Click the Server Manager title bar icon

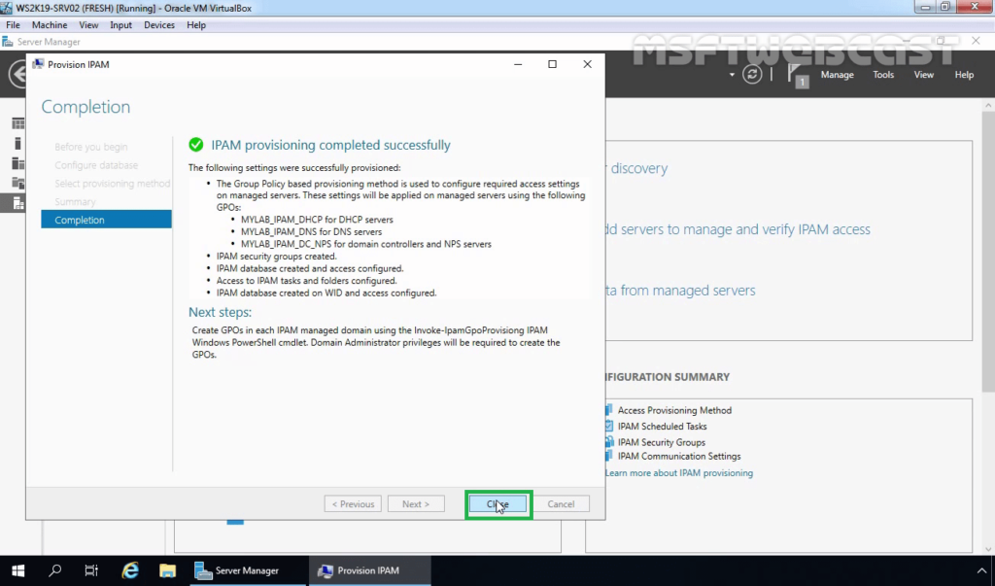tap(8, 42)
